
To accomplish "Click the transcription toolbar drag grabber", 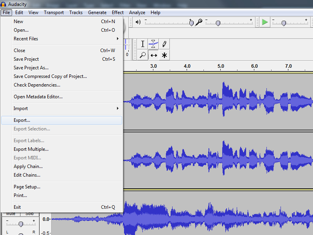I will click(x=257, y=22).
